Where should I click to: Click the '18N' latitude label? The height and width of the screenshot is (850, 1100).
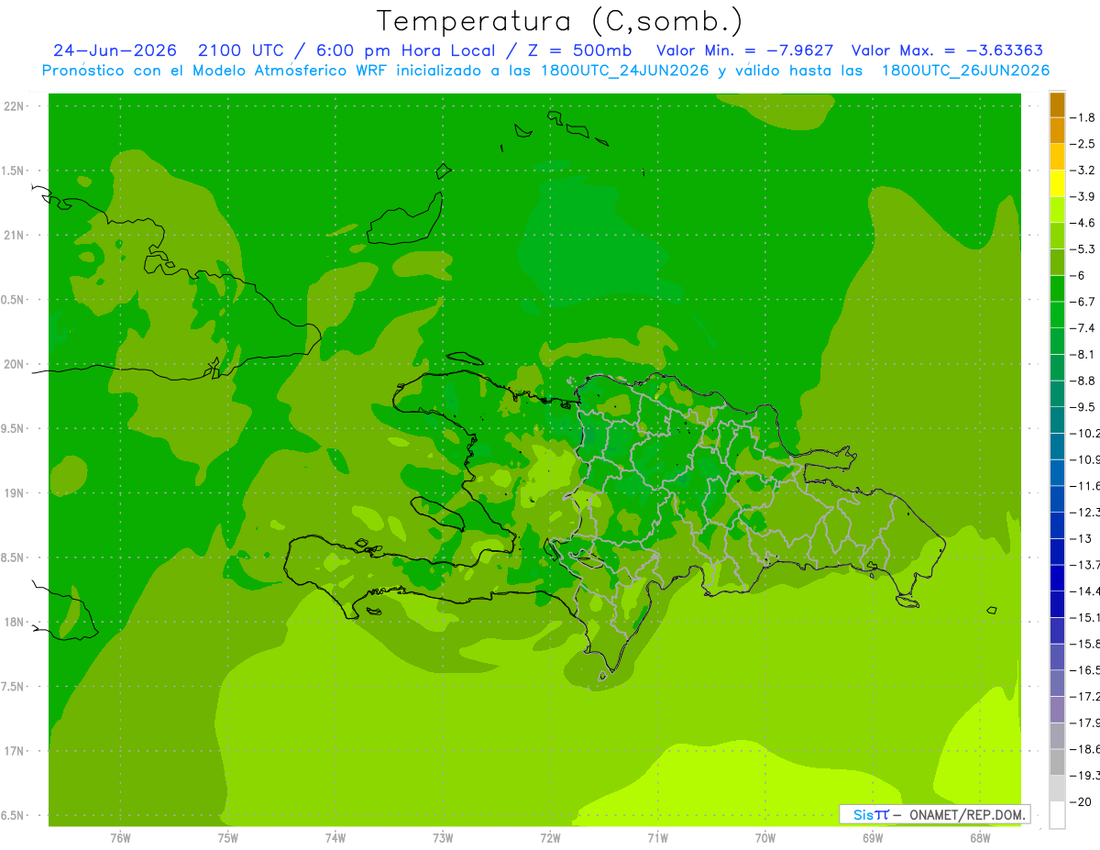15,623
